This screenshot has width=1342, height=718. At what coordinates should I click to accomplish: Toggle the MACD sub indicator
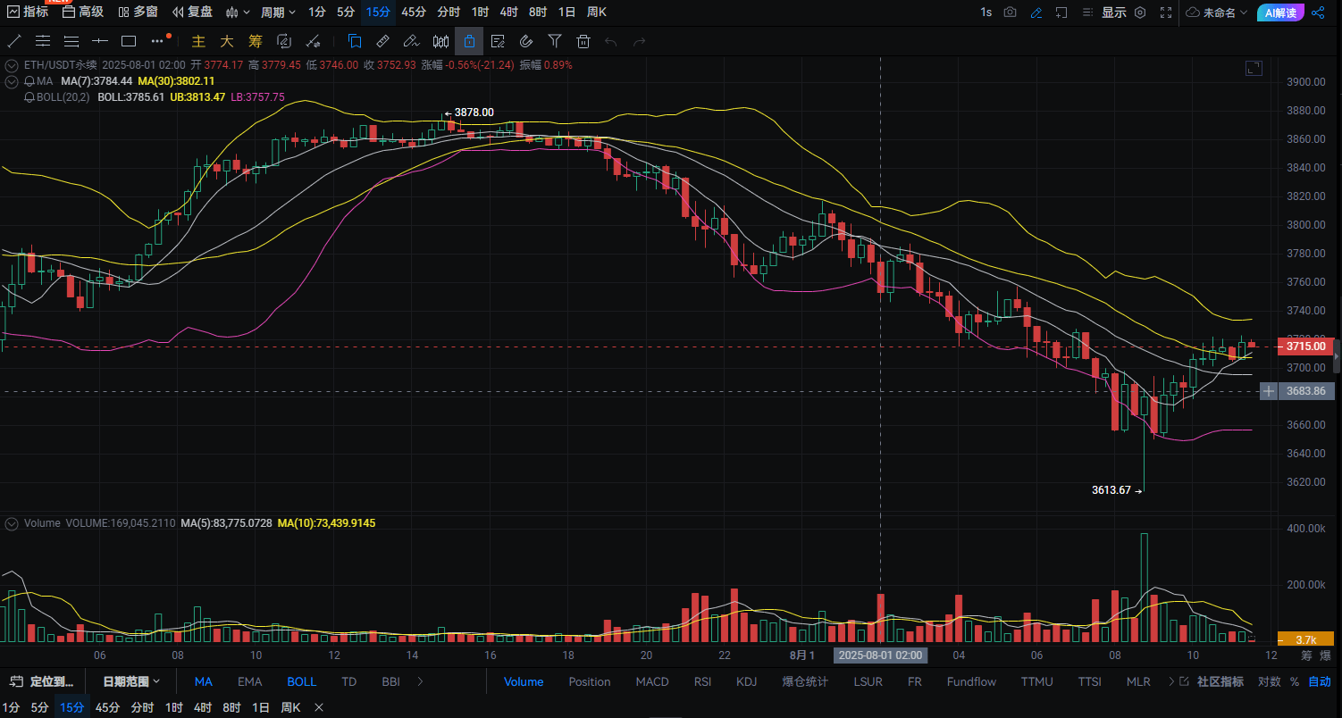point(652,681)
